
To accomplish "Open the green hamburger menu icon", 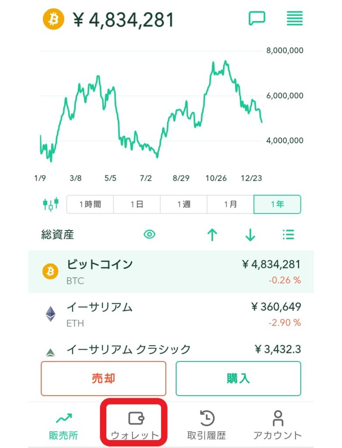I will tap(295, 18).
